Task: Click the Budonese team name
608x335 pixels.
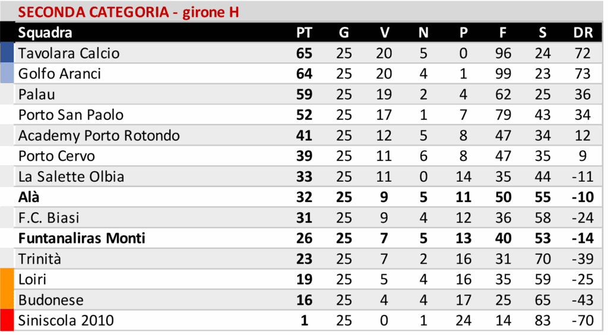Action: click(51, 300)
